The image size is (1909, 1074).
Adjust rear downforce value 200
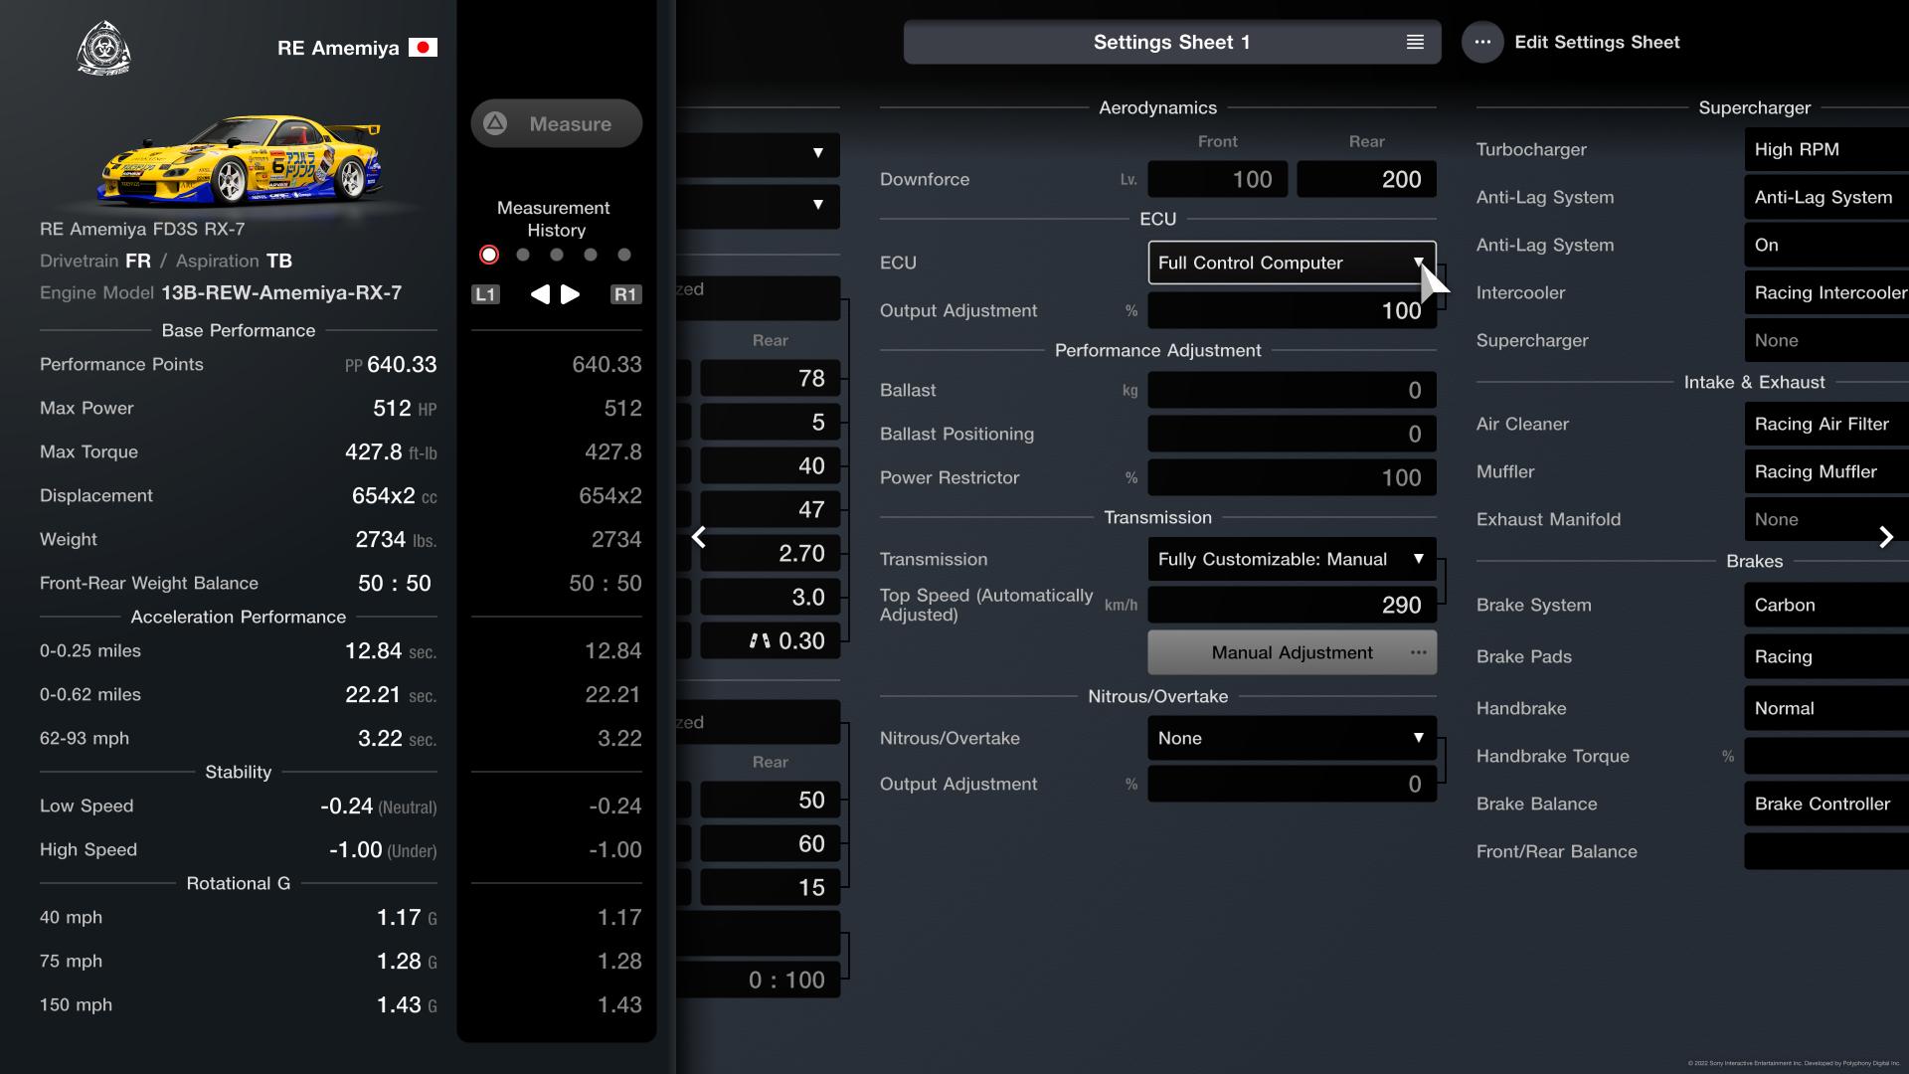pos(1366,179)
